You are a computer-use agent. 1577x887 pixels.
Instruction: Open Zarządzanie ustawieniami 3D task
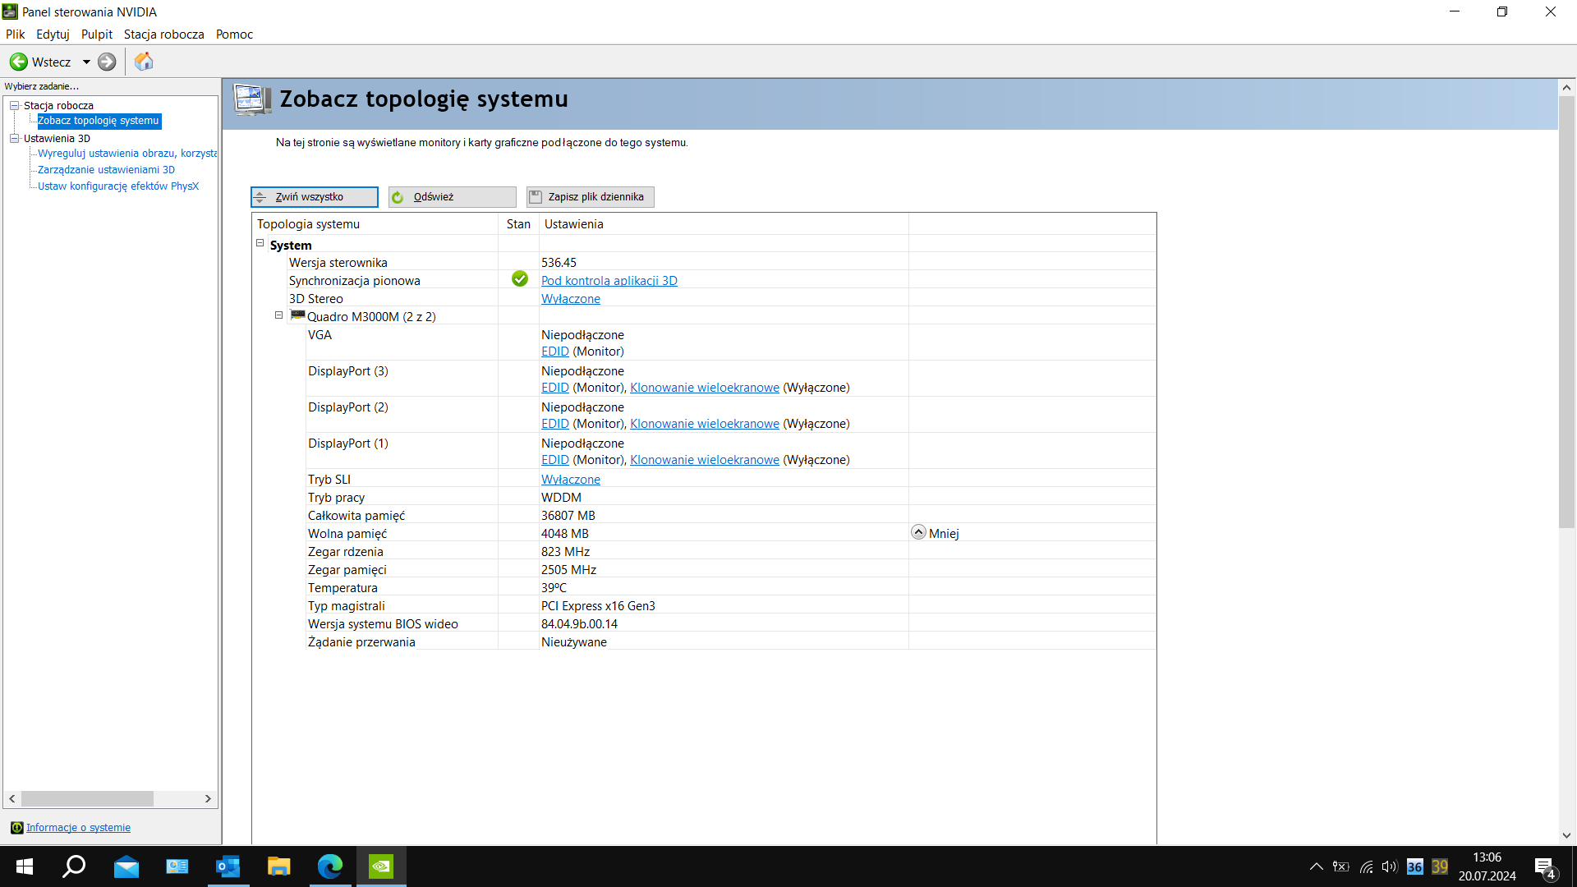[106, 170]
